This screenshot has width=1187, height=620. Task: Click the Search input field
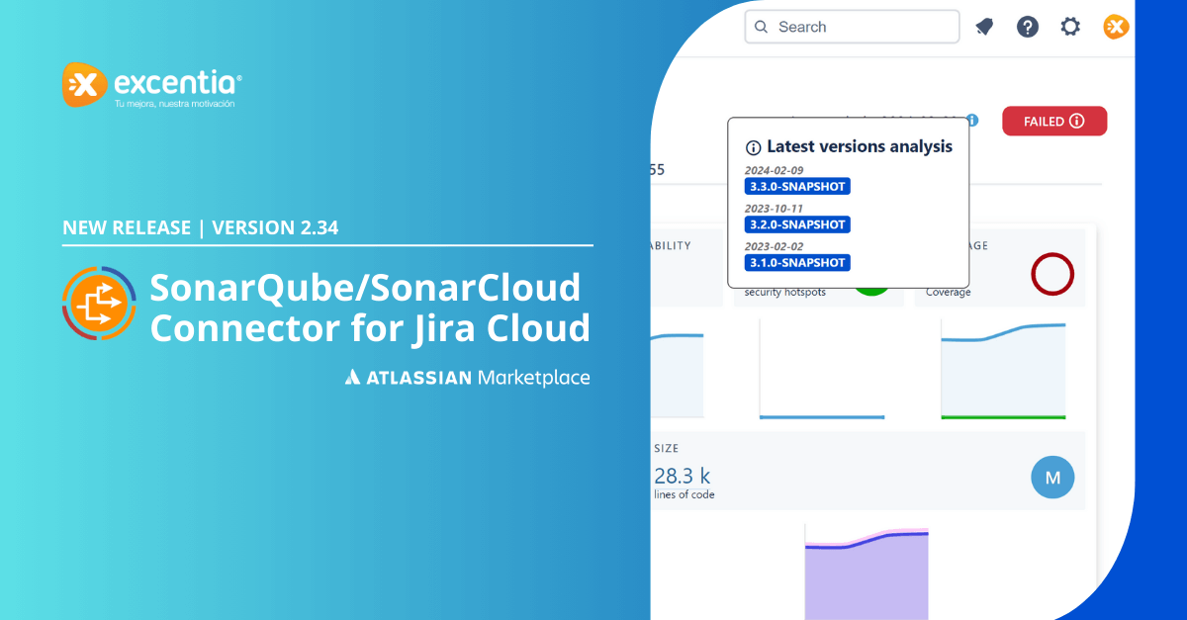852,27
